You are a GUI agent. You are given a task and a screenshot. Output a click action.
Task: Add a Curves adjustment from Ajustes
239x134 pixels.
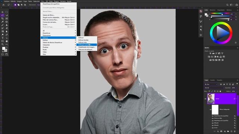(x=216, y=53)
